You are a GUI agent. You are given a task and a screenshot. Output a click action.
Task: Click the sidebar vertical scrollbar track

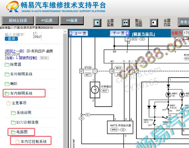(65, 90)
